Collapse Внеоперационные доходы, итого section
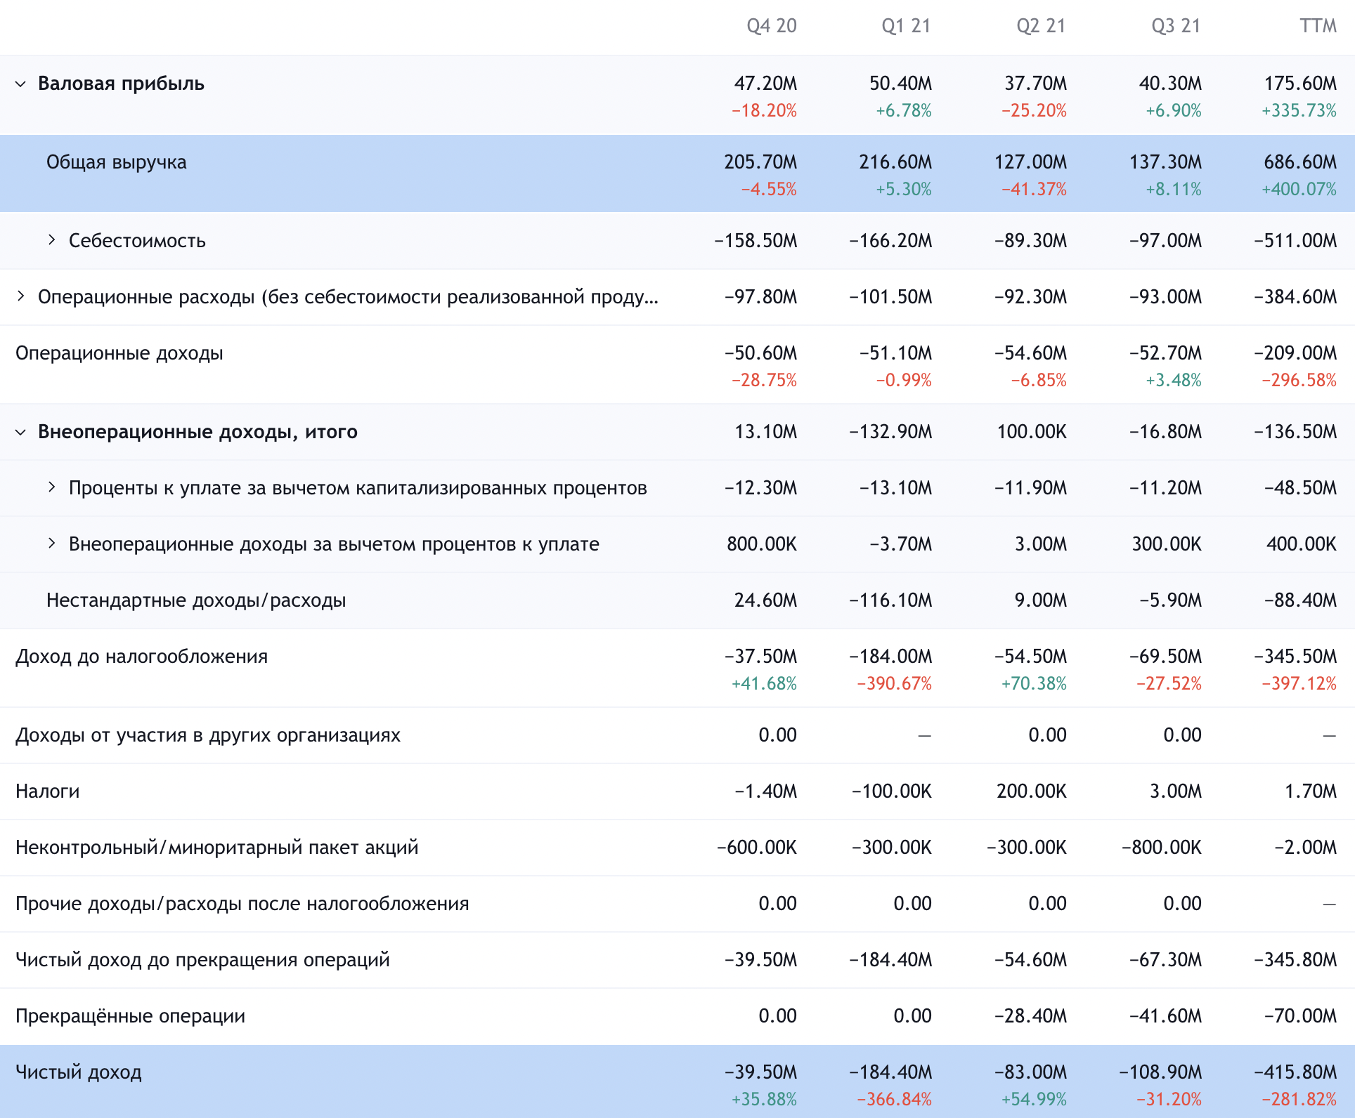 pyautogui.click(x=21, y=432)
